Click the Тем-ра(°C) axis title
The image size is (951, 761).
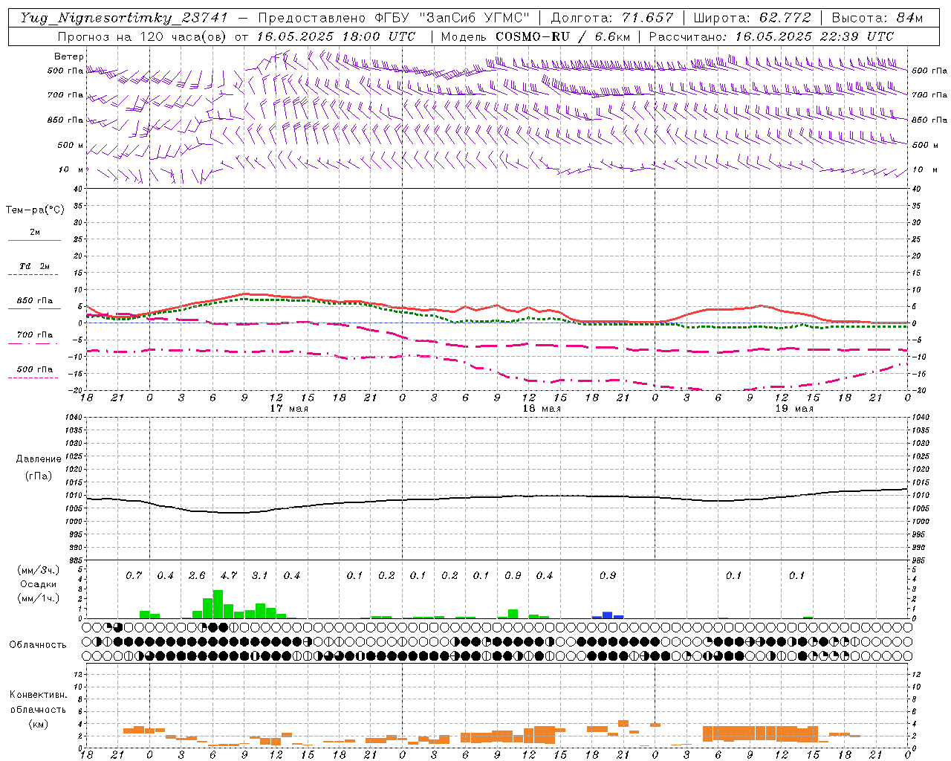[x=35, y=210]
